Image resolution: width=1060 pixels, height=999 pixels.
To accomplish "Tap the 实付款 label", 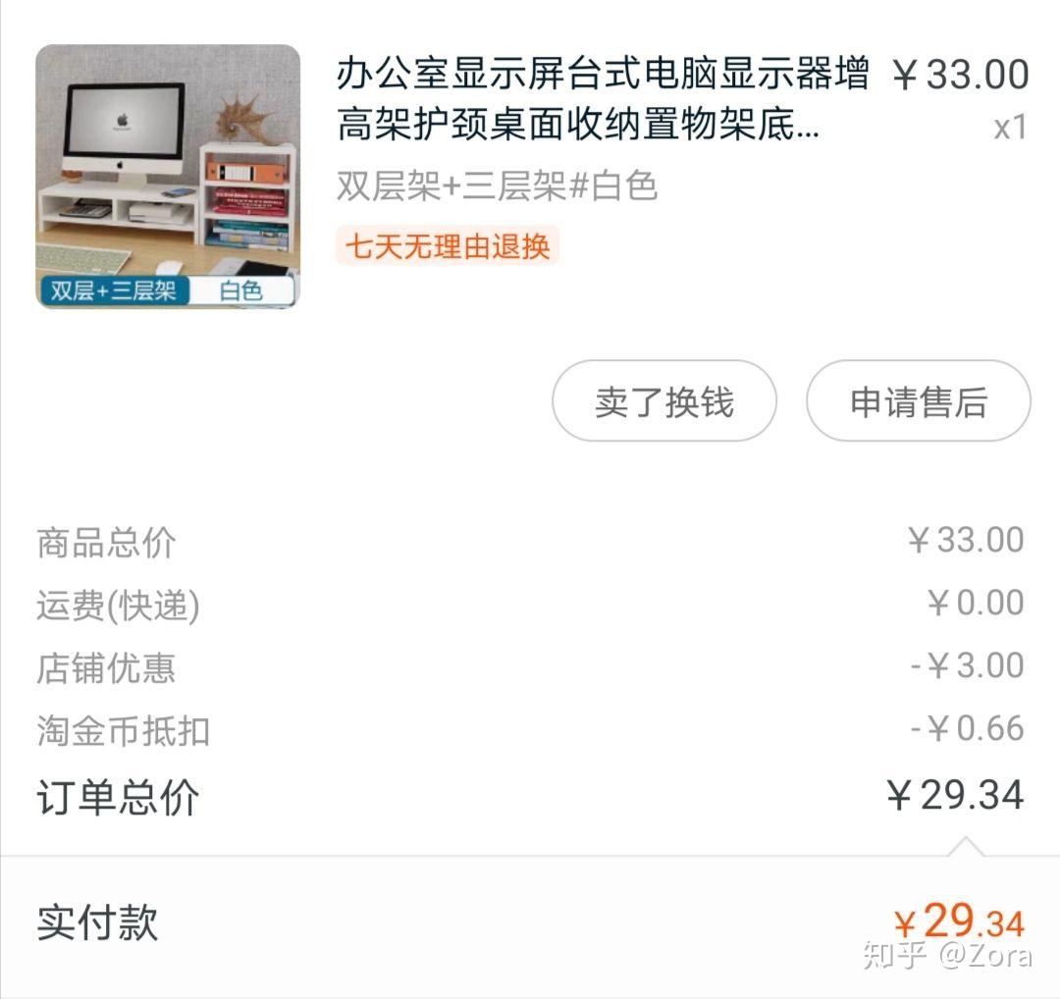I will tap(97, 922).
